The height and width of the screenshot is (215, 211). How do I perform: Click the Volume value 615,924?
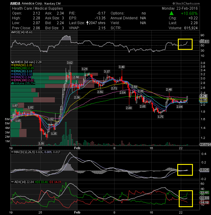[x=191, y=28]
